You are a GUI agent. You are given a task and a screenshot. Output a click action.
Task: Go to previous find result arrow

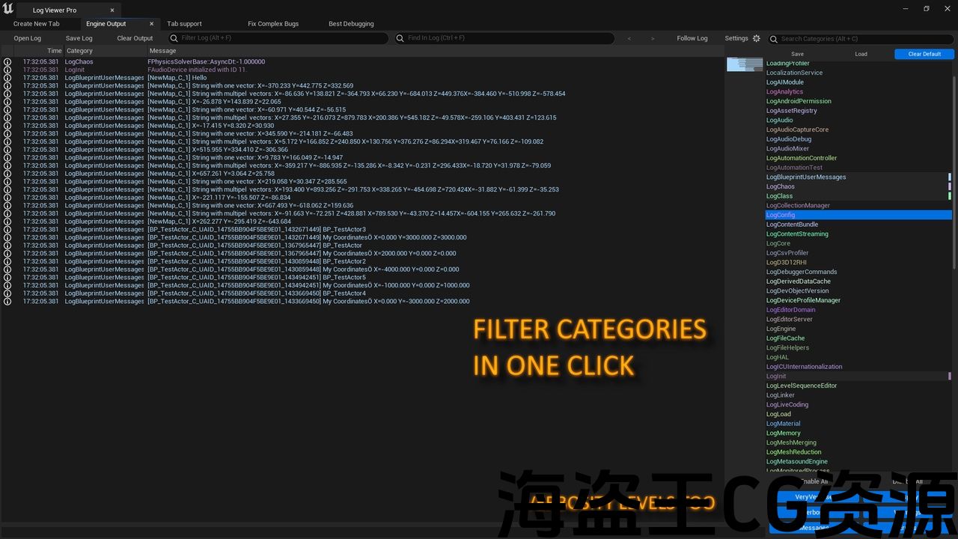click(x=629, y=38)
